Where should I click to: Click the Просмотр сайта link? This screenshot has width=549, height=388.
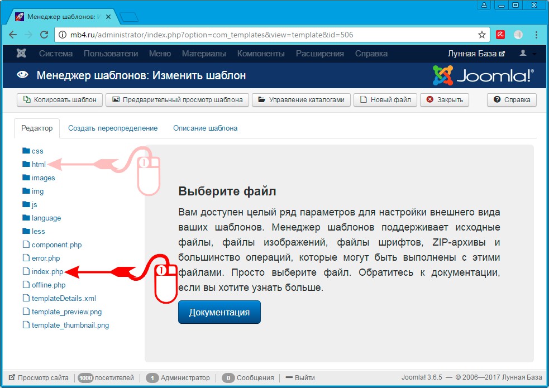39,377
